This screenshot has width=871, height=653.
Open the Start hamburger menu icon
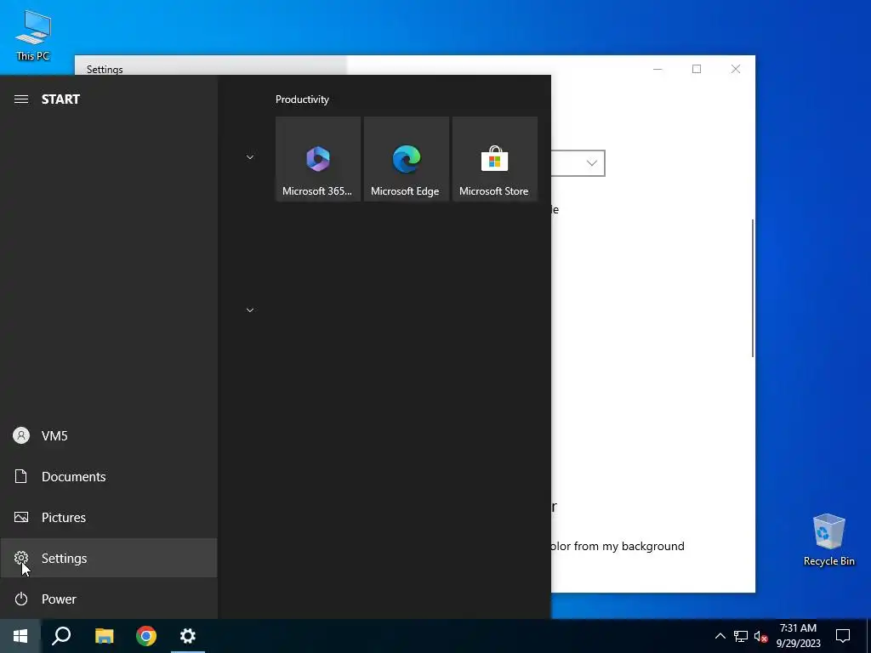point(21,99)
